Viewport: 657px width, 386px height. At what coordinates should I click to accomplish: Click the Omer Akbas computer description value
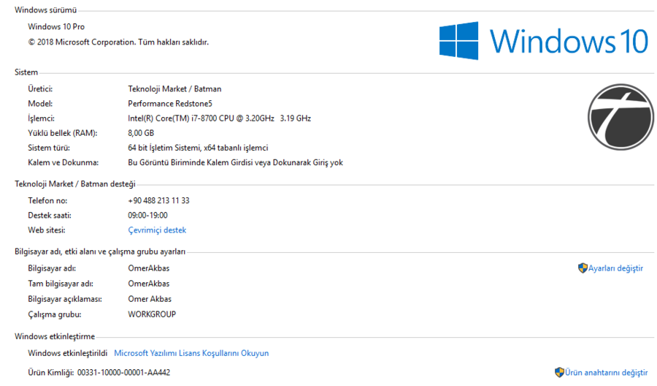pos(150,299)
